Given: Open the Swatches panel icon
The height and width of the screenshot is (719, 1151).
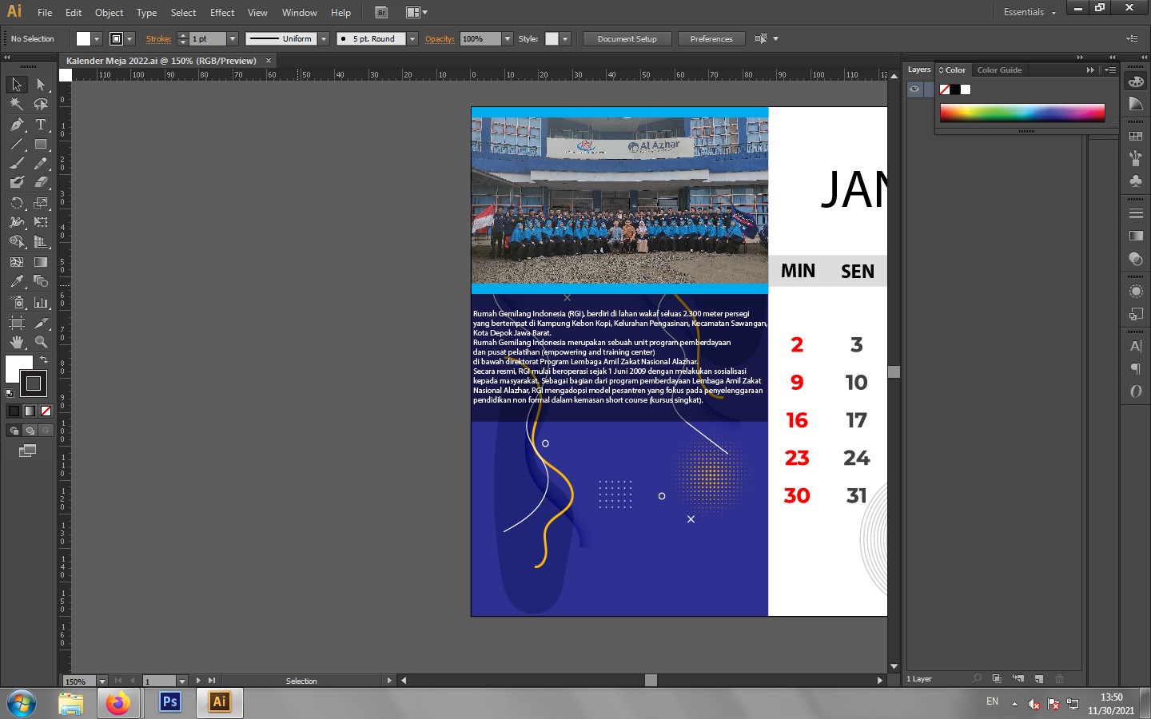Looking at the screenshot, I should point(1136,137).
